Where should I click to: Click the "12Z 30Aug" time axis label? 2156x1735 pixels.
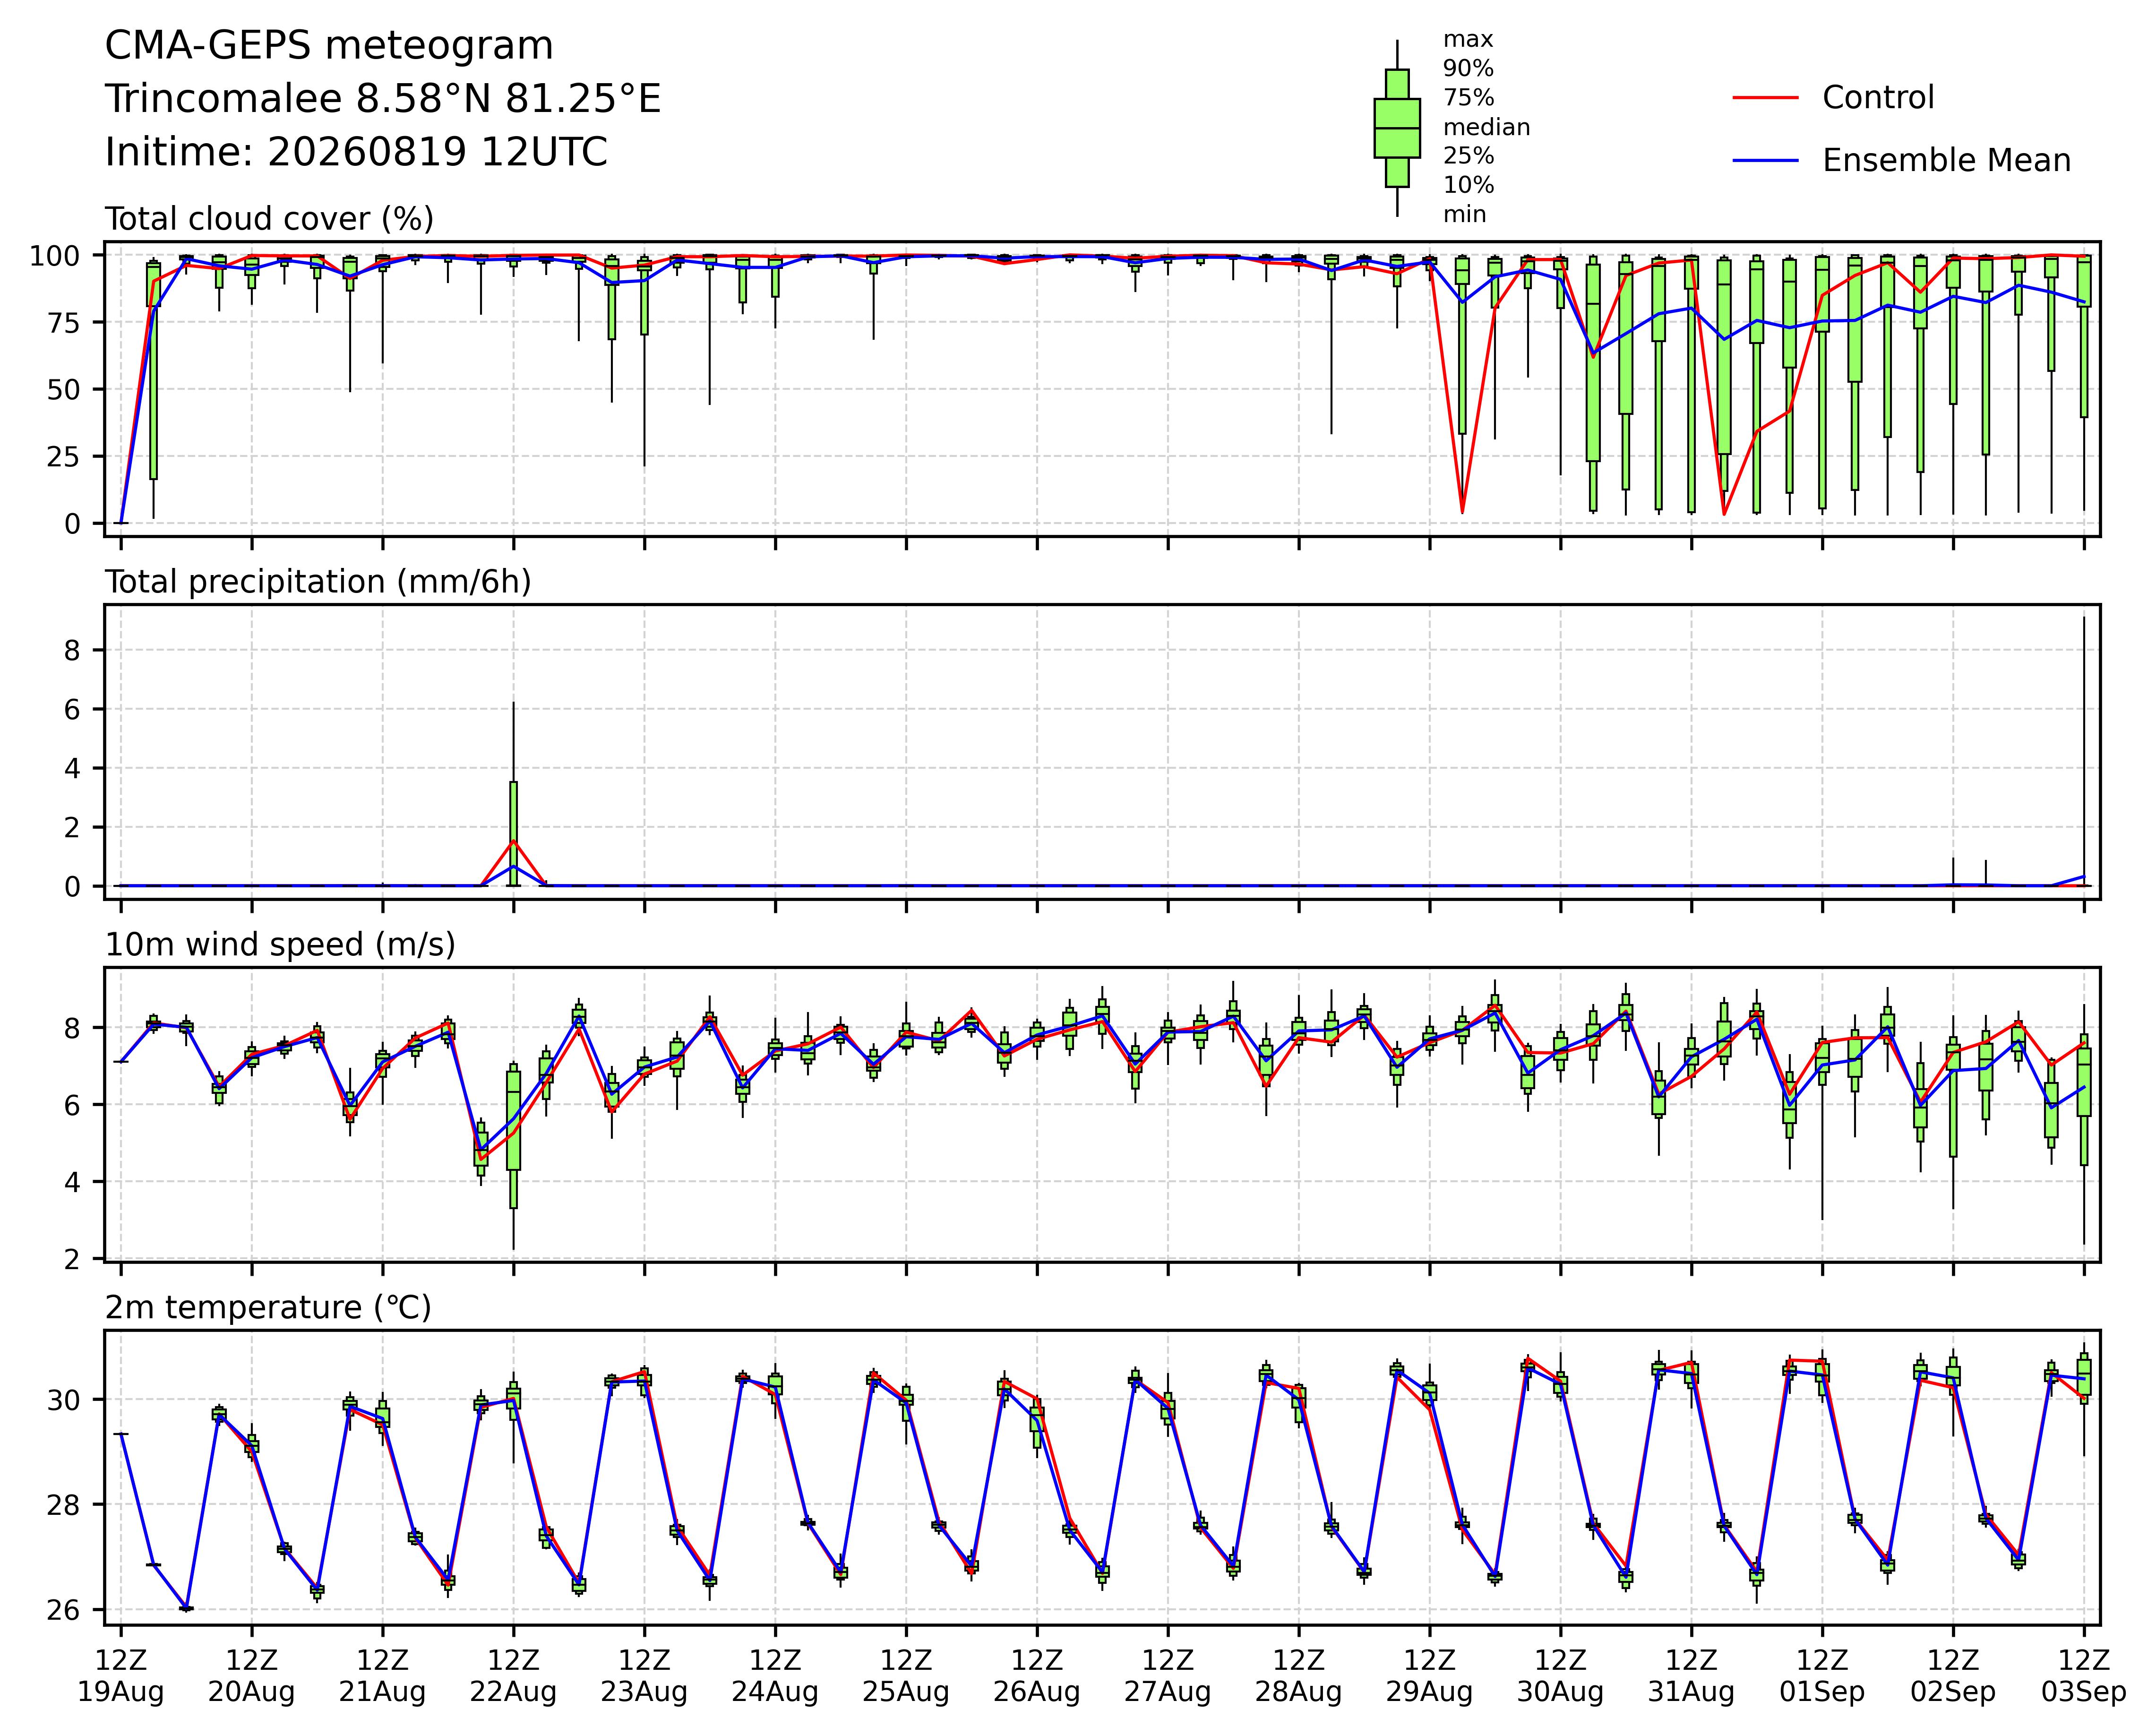click(1560, 1676)
